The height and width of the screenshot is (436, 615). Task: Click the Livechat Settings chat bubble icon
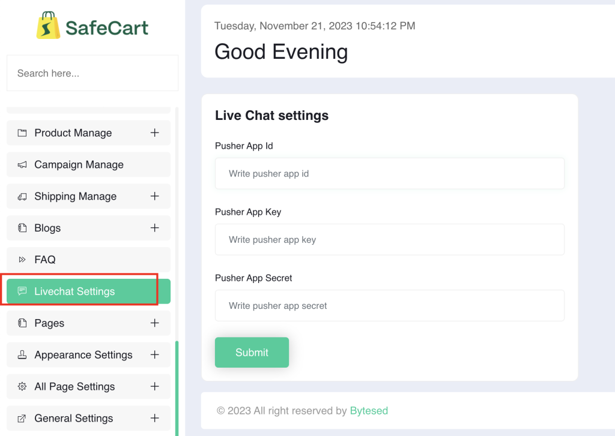[22, 291]
